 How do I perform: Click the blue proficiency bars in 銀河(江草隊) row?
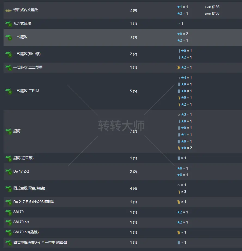coord(179,158)
